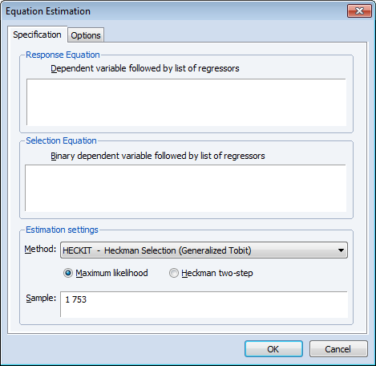Close the Equation Estimation dialog
376x366 pixels.
(359, 11)
